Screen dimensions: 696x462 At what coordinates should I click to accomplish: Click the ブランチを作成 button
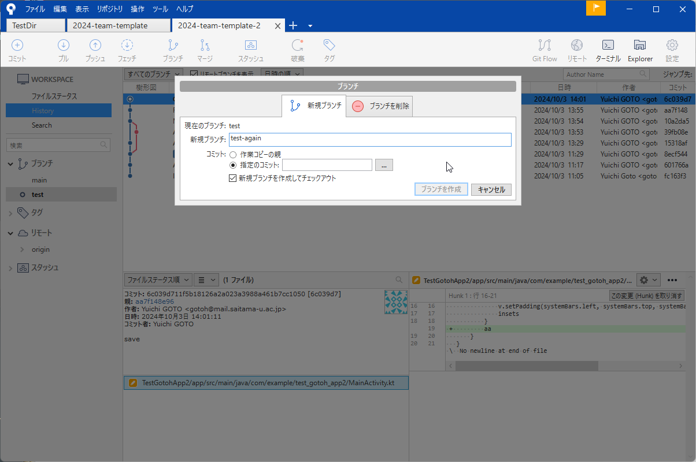coord(441,189)
